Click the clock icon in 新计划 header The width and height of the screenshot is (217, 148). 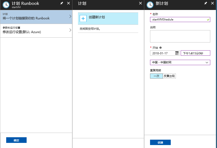point(150,5)
